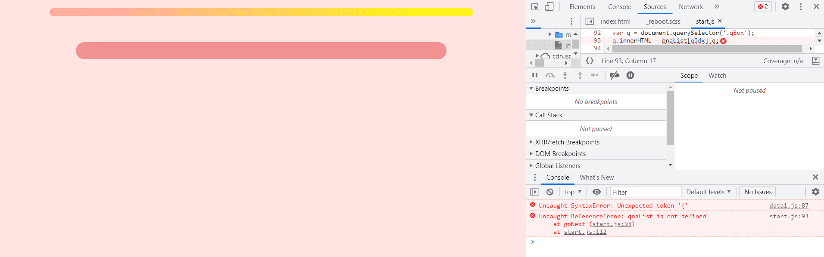Open start.js:93 link on right

click(x=789, y=217)
